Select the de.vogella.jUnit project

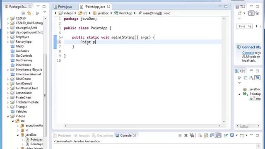[x=26, y=28]
